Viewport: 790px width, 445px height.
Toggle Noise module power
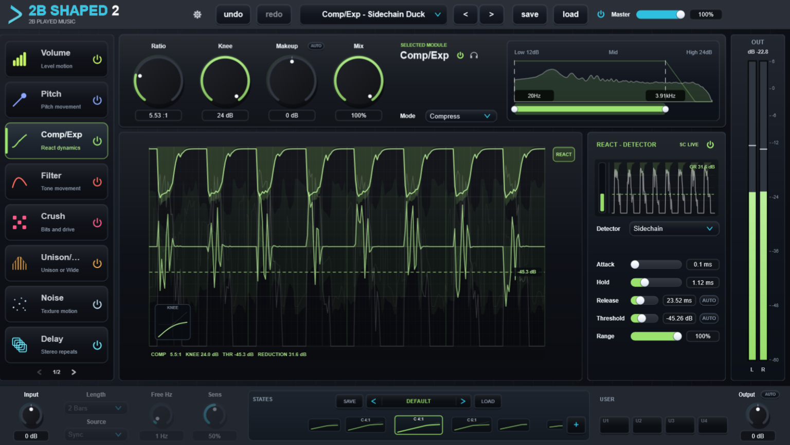[97, 304]
